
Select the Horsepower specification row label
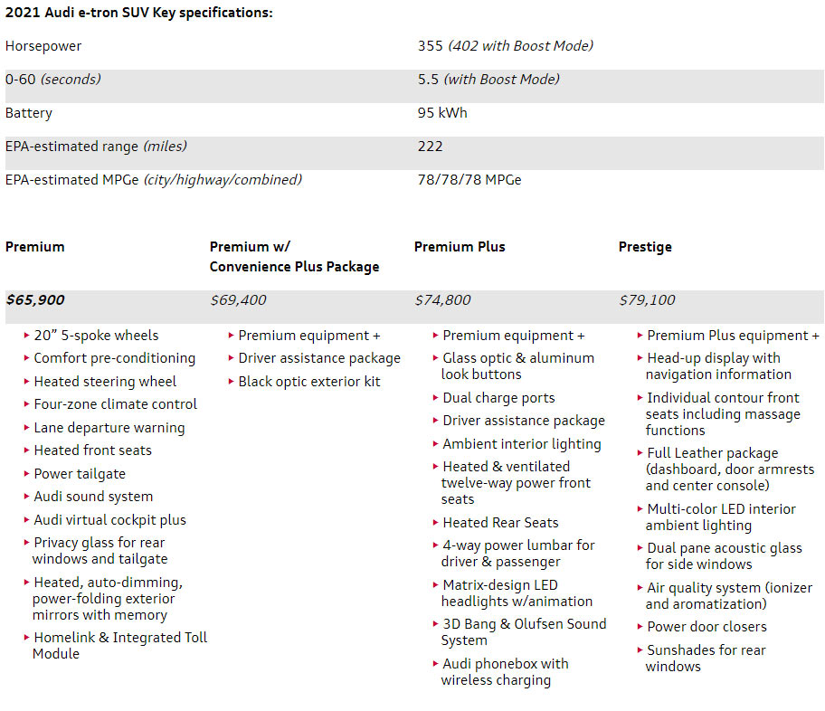pyautogui.click(x=43, y=45)
